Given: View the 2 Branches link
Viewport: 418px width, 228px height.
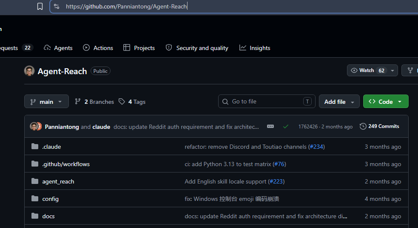Looking at the screenshot, I should [94, 102].
